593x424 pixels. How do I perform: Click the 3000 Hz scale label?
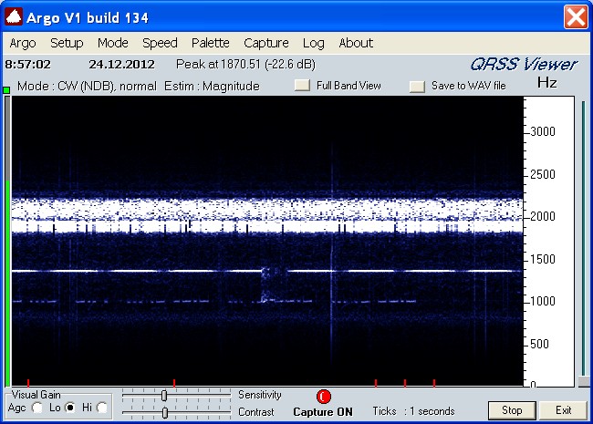(543, 131)
